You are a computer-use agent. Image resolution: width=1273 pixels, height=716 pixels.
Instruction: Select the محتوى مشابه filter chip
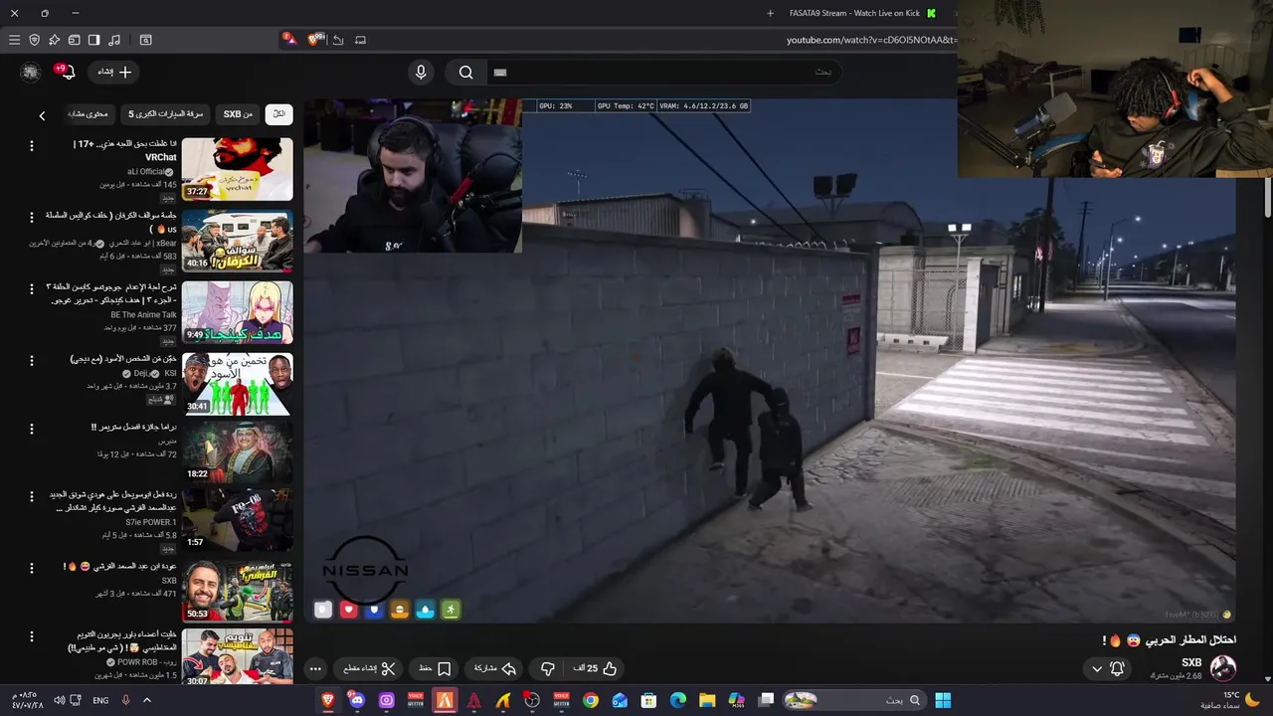coord(89,114)
